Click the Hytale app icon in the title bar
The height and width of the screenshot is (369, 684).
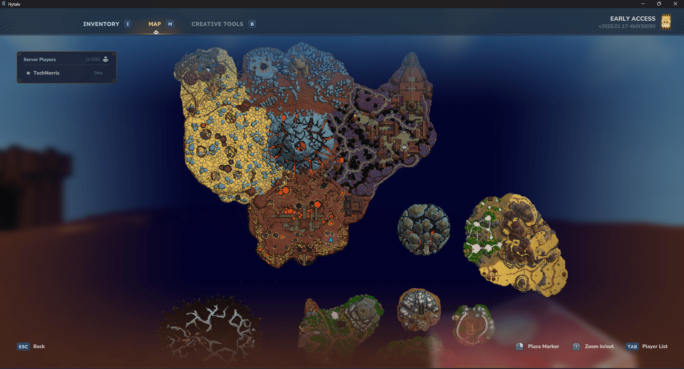pos(4,4)
